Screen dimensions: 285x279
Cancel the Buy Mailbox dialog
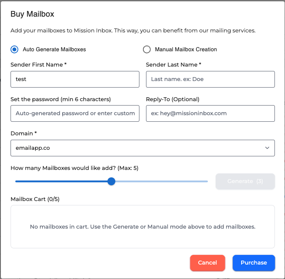(207, 263)
